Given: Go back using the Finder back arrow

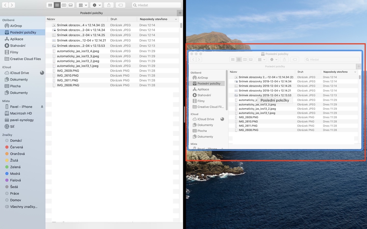Looking at the screenshot, I should click(x=5, y=5).
